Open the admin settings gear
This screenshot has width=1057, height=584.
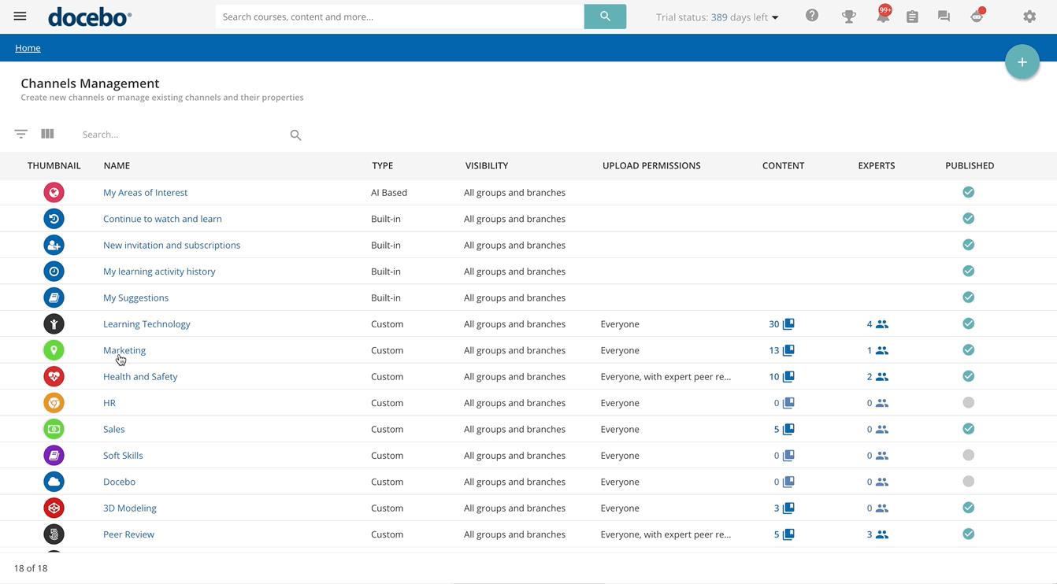(x=1029, y=17)
